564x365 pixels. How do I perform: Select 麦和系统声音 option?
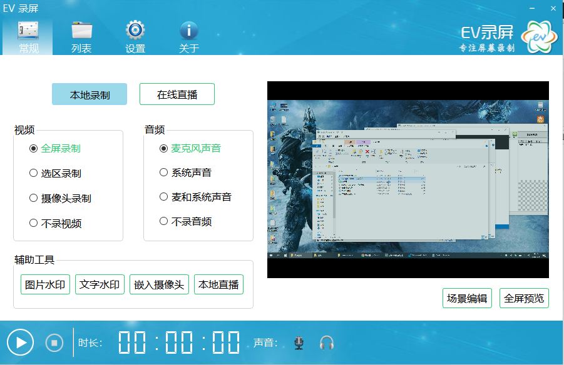click(x=195, y=196)
